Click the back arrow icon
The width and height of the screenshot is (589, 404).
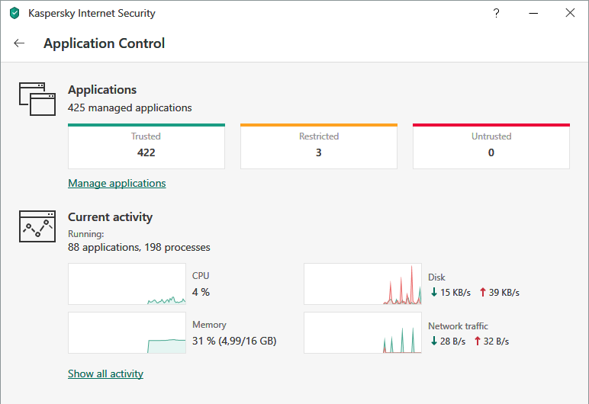click(x=19, y=43)
